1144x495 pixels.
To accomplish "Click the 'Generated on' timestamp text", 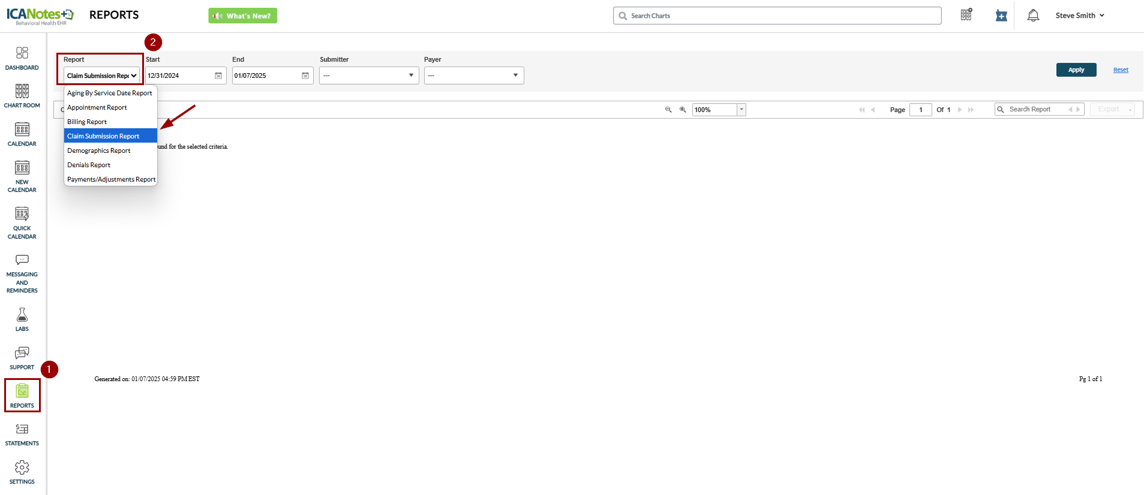I will point(147,379).
